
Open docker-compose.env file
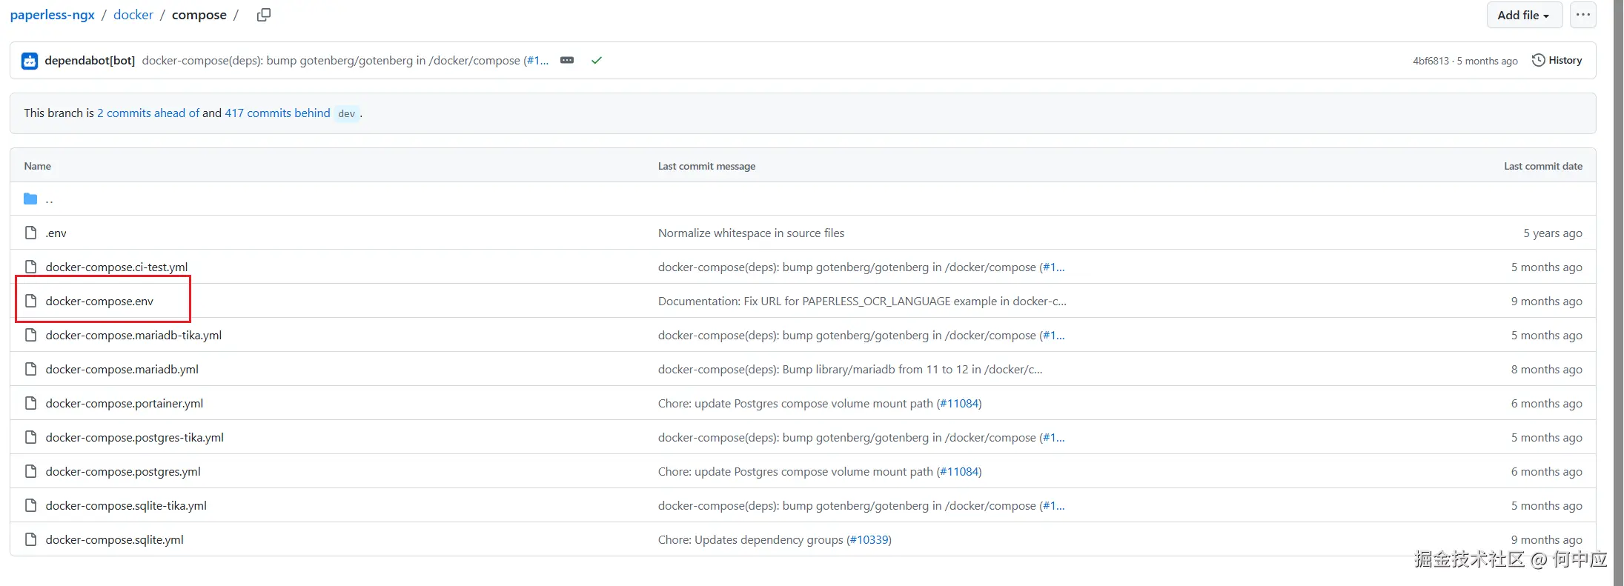[99, 301]
